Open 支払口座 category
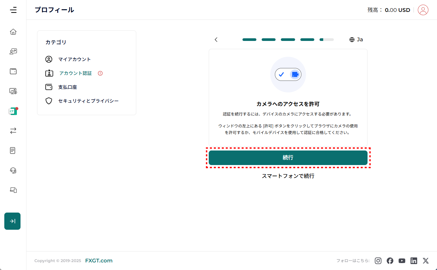 click(67, 87)
